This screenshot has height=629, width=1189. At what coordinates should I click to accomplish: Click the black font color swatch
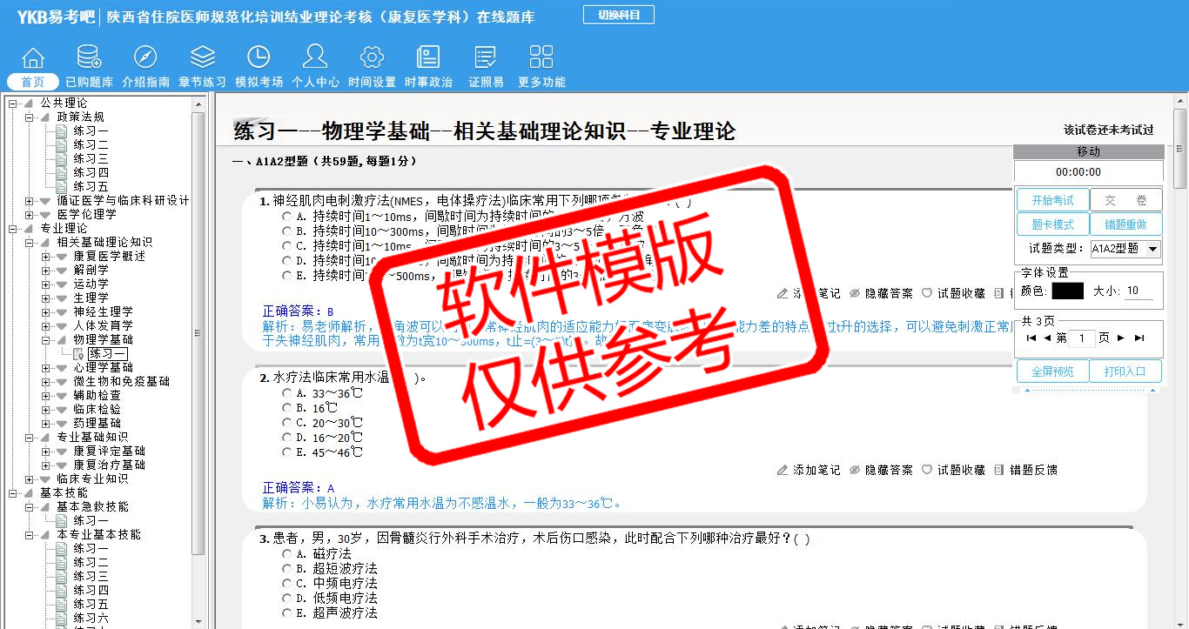(x=1067, y=291)
